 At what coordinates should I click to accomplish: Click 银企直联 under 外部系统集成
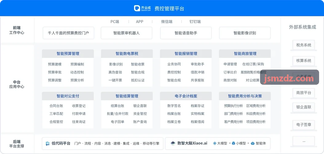pyautogui.click(x=303, y=107)
